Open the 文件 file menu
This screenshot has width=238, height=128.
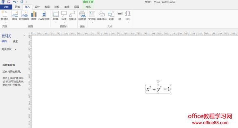6,7
